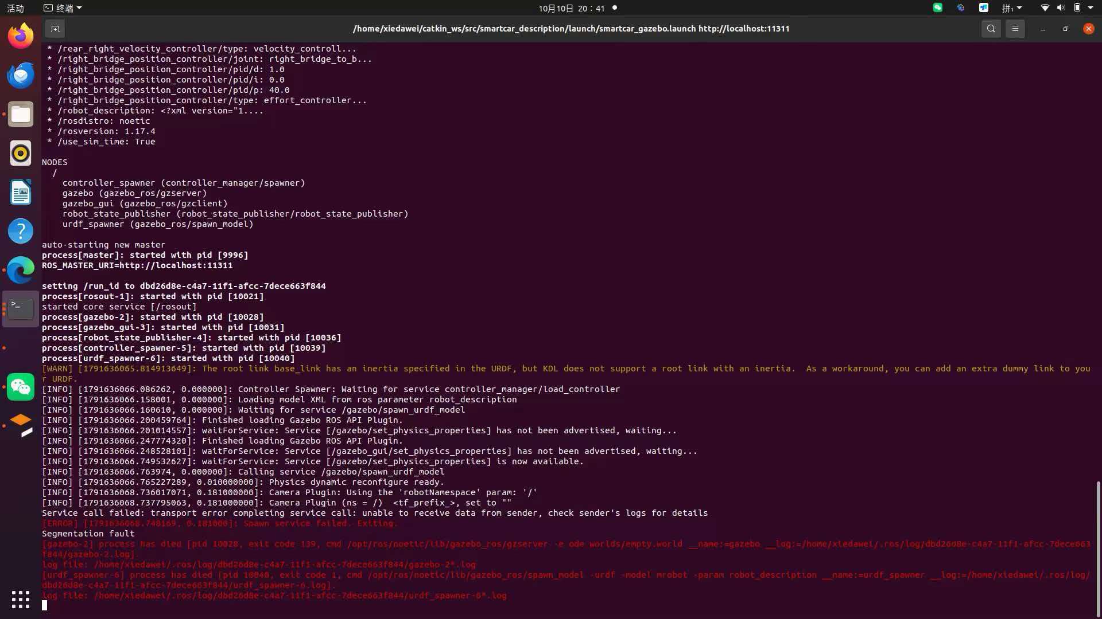
Task: Open WeChat from the dock
Action: (21, 387)
